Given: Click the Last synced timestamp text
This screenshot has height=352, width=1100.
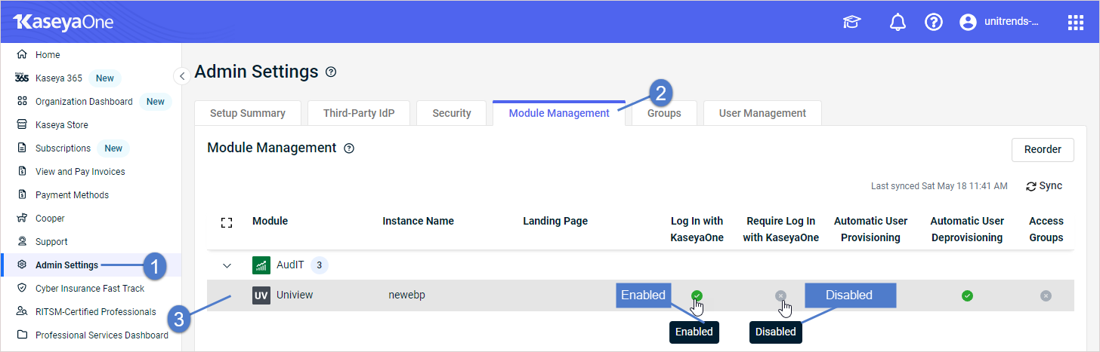Looking at the screenshot, I should [939, 186].
